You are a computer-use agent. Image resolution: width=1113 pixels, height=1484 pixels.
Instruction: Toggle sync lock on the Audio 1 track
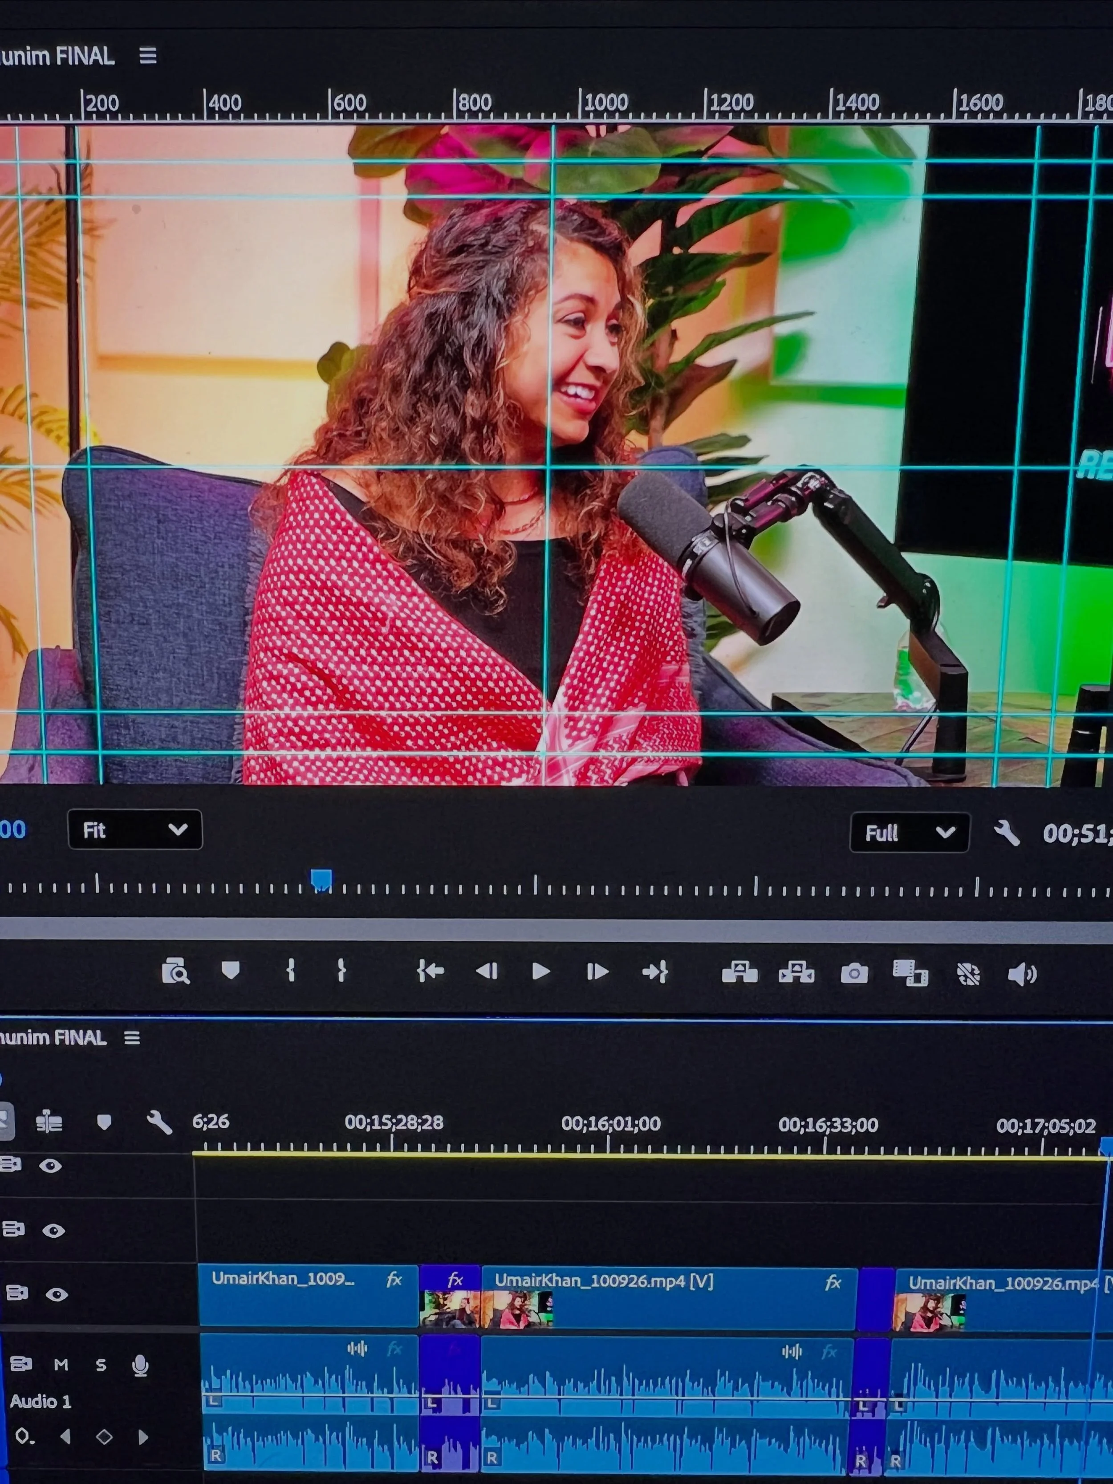[21, 1364]
